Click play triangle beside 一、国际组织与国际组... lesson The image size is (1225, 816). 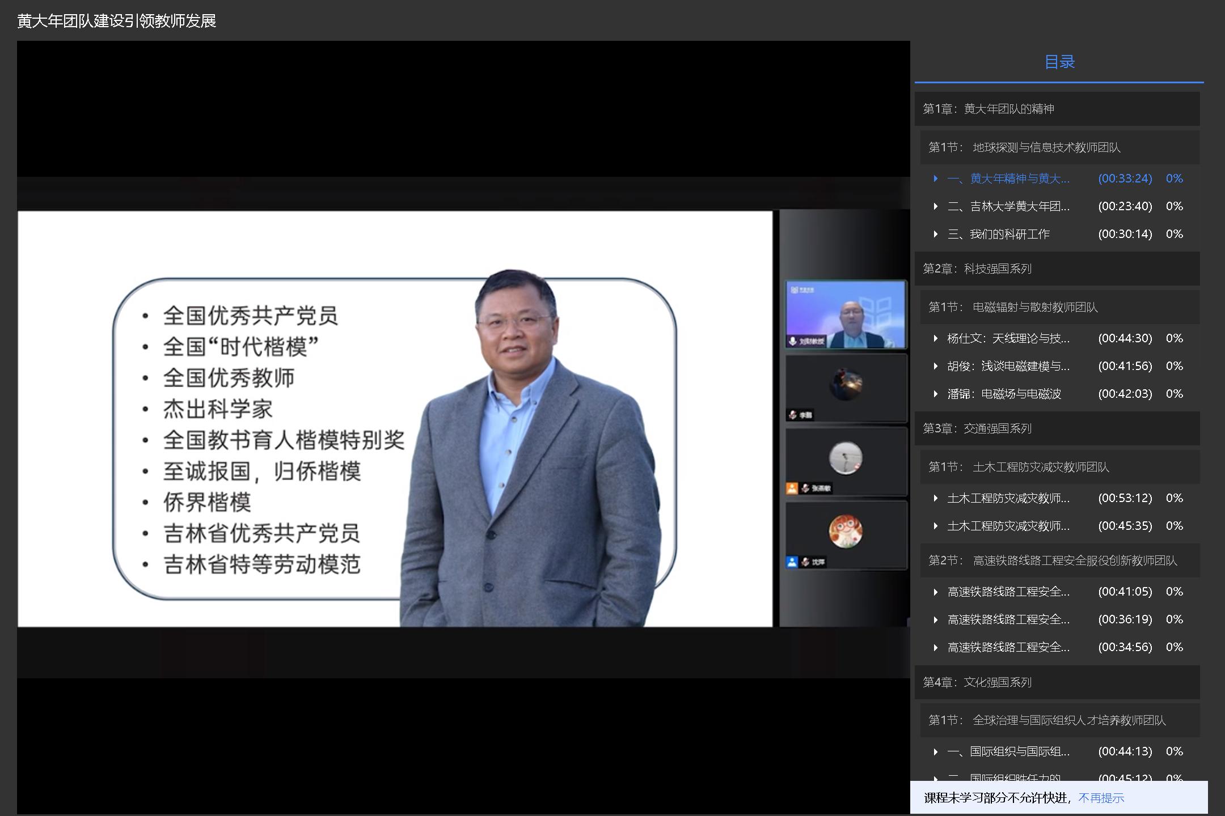(x=936, y=751)
